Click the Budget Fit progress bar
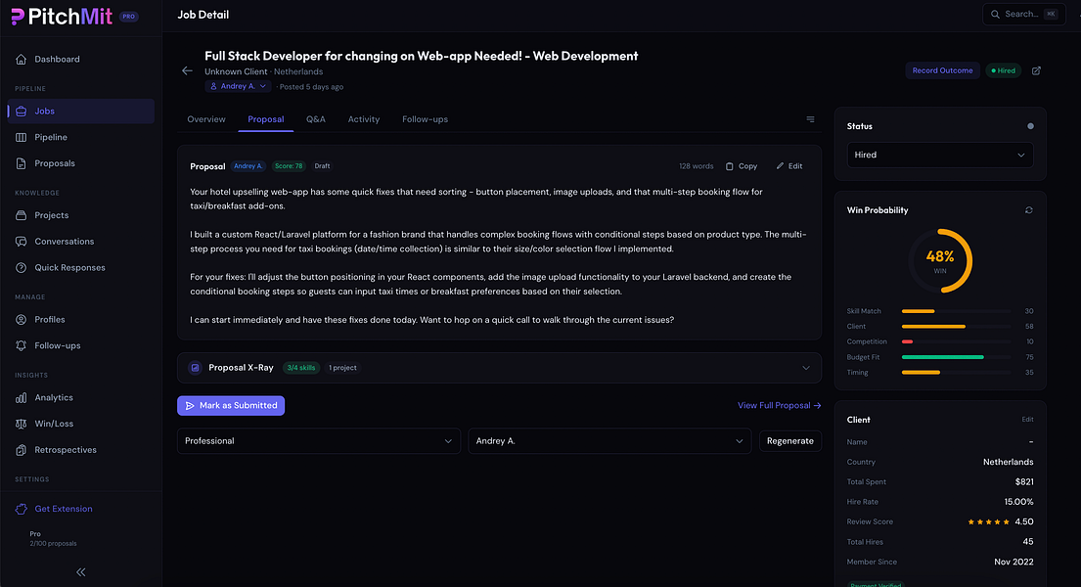The image size is (1081, 587). [956, 357]
